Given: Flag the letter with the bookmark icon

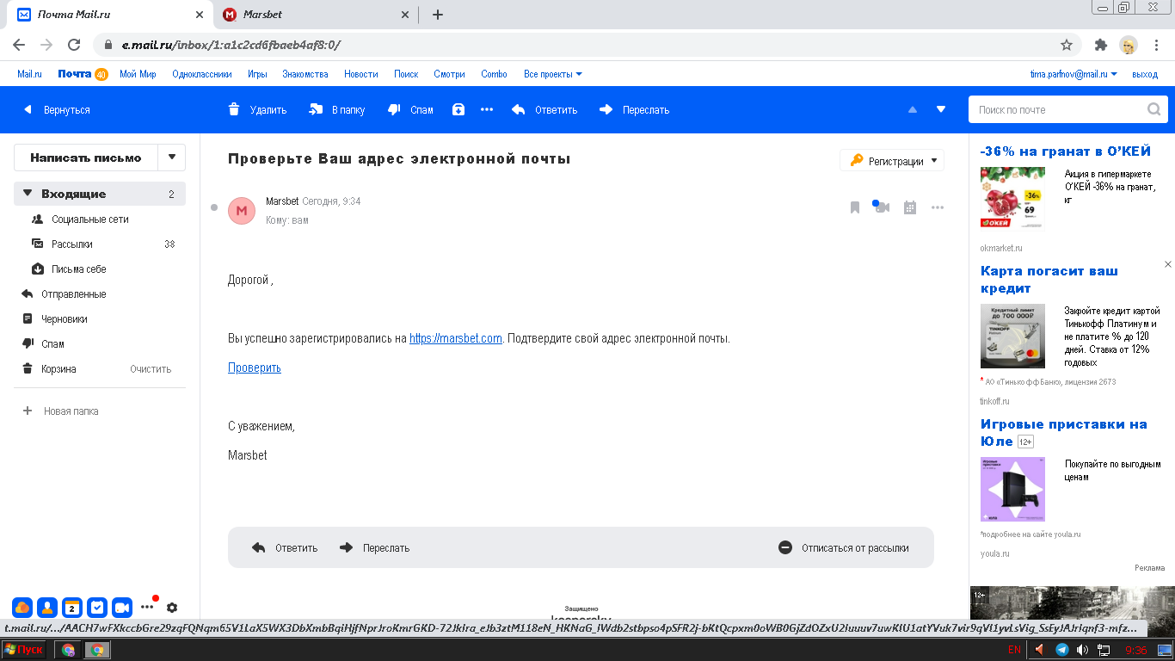Looking at the screenshot, I should (855, 207).
